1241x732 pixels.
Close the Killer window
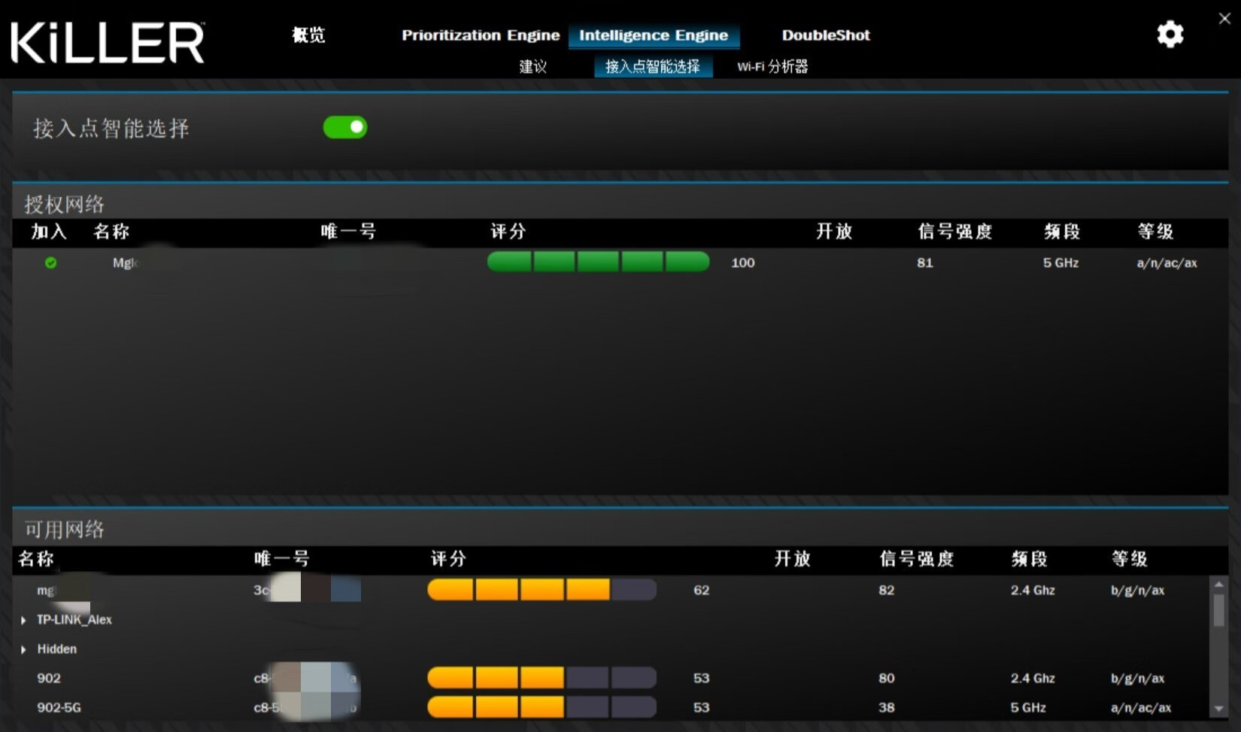point(1224,19)
